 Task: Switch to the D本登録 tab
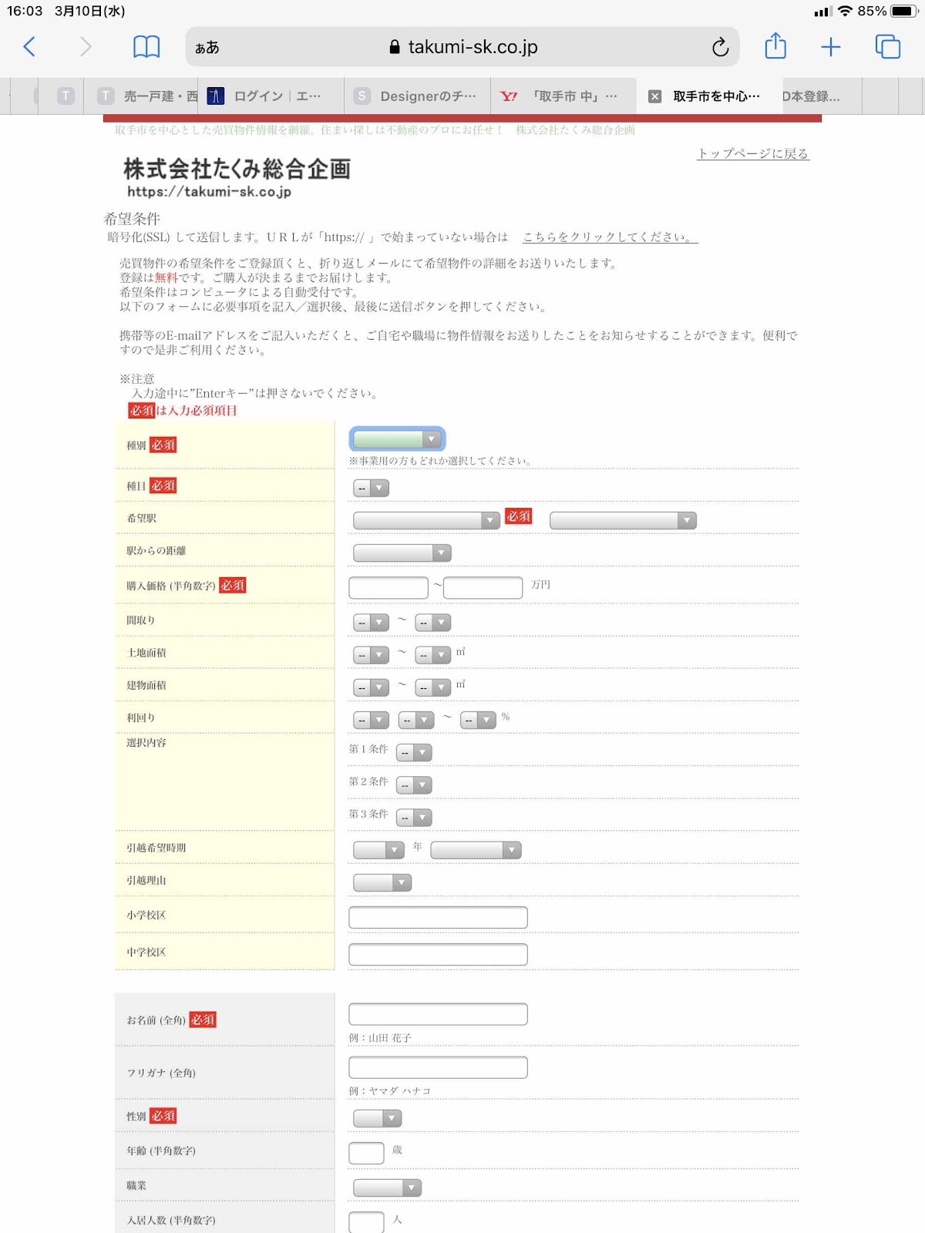coord(822,96)
